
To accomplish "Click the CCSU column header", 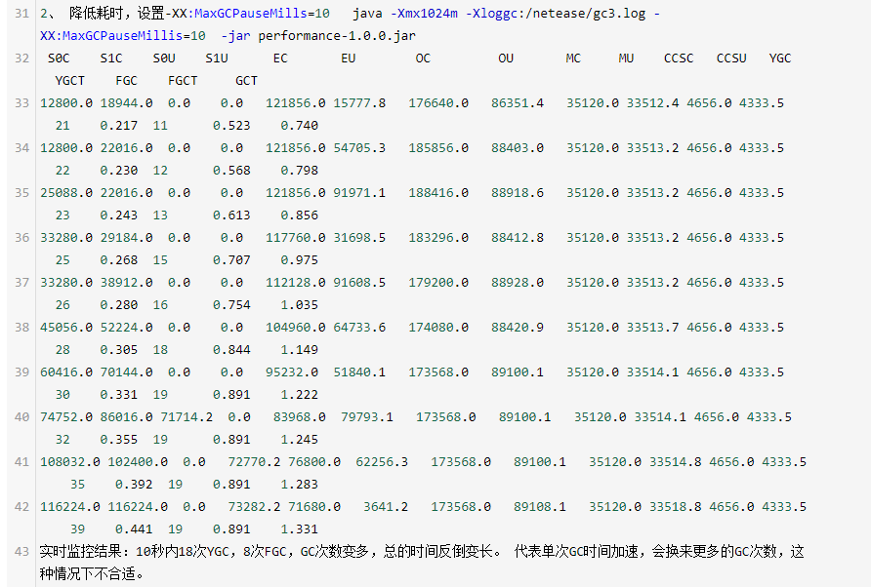I will [731, 59].
